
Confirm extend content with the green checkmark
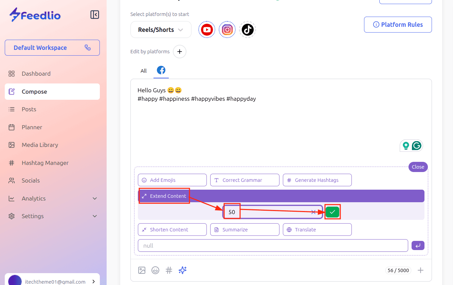[x=332, y=212]
